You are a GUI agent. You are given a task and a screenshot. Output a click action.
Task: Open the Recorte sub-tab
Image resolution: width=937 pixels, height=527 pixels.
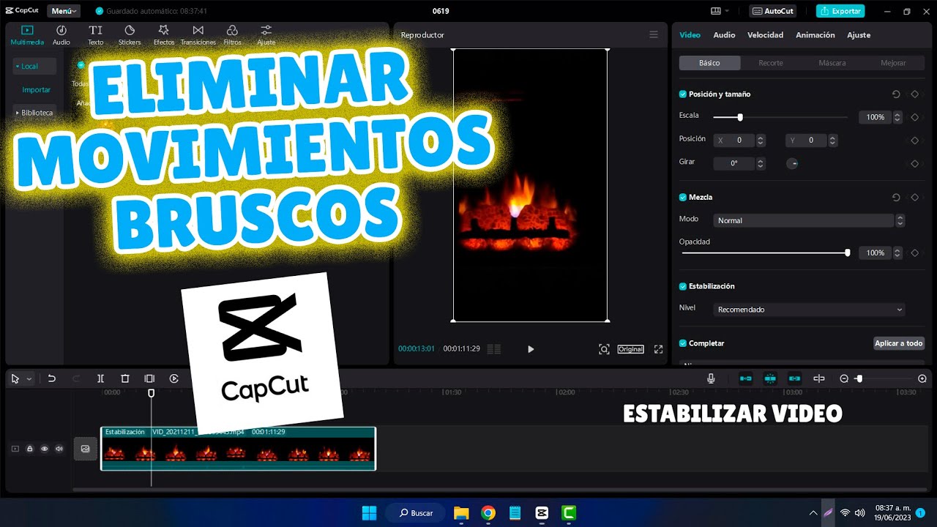[x=771, y=63]
